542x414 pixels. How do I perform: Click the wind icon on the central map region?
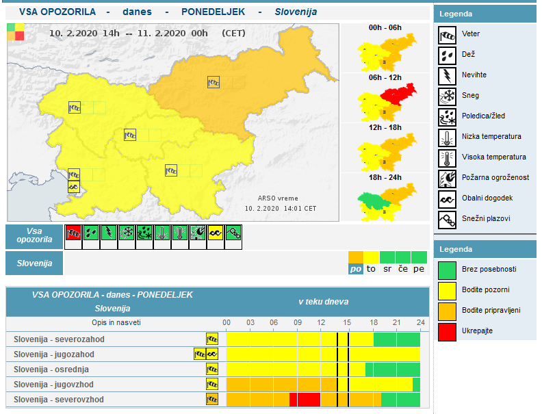point(130,135)
